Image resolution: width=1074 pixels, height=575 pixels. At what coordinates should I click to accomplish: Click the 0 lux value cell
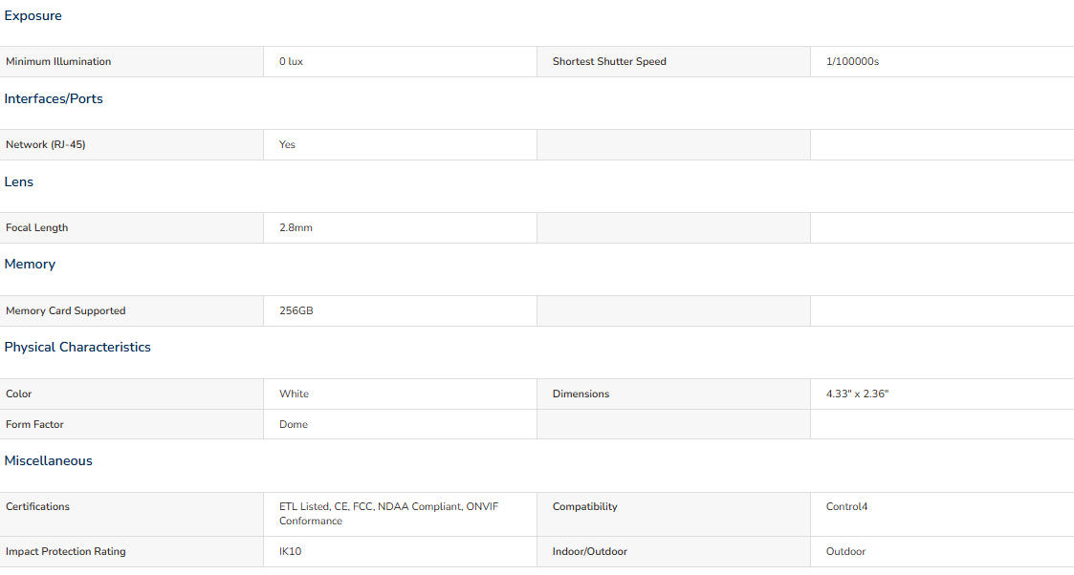pyautogui.click(x=400, y=61)
